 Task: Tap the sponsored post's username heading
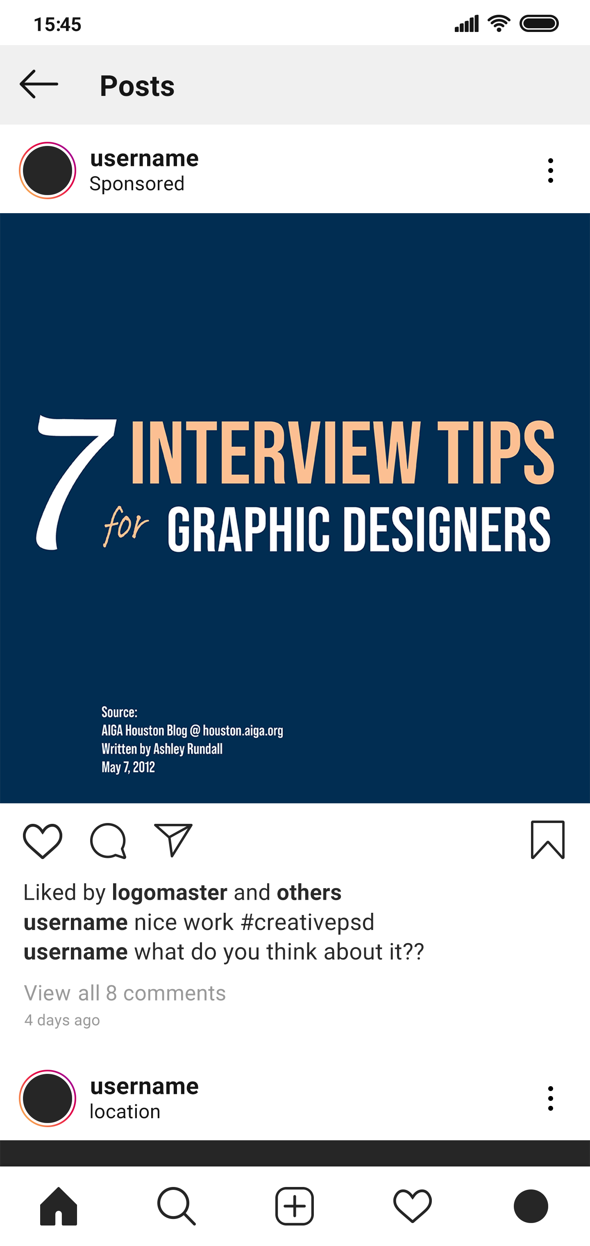click(x=144, y=158)
